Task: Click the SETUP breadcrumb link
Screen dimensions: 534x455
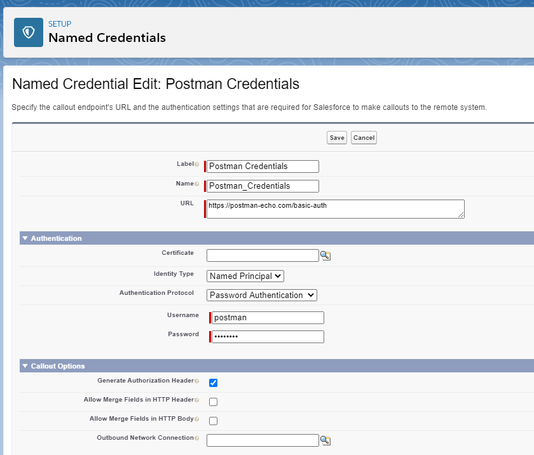Action: (x=60, y=24)
